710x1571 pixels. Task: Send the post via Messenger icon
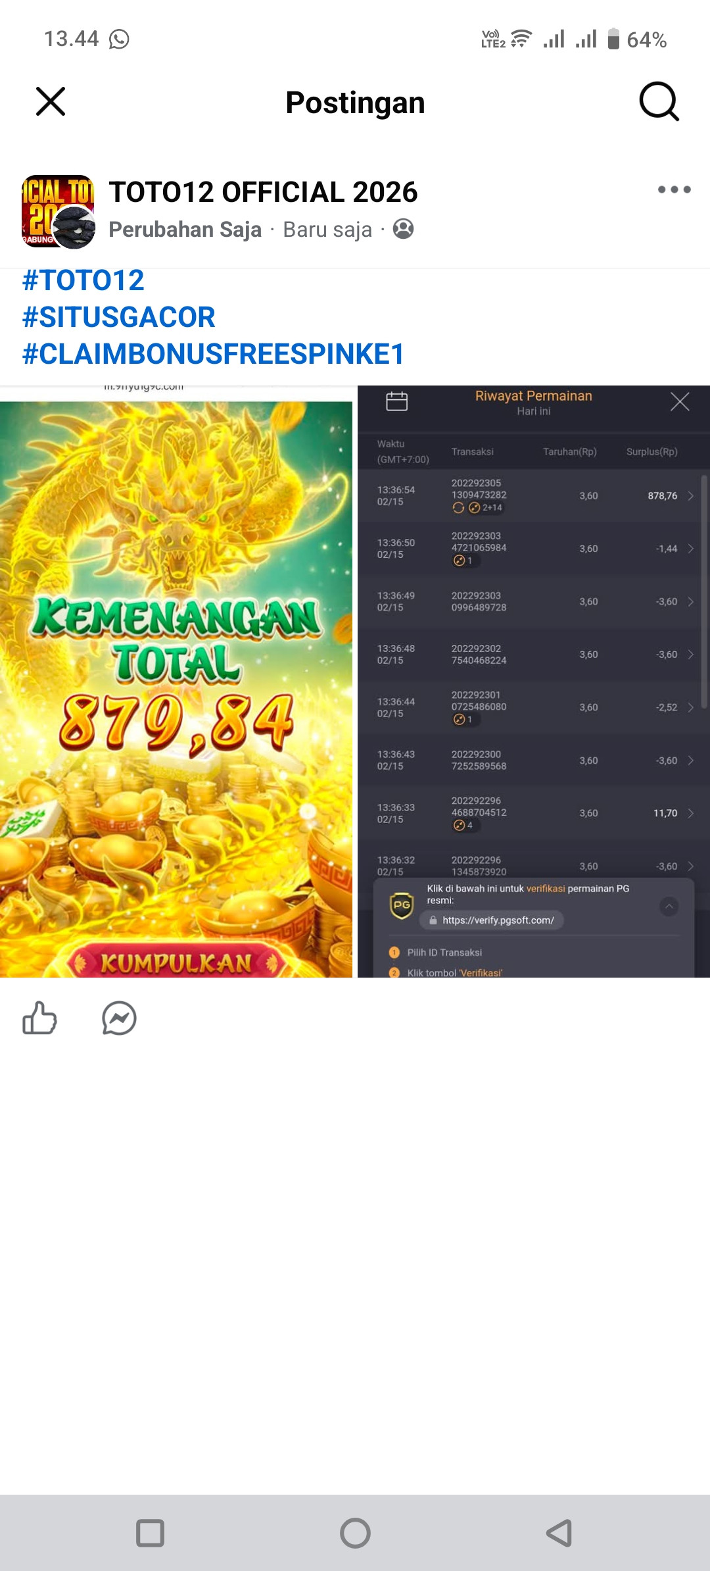[x=119, y=1018]
